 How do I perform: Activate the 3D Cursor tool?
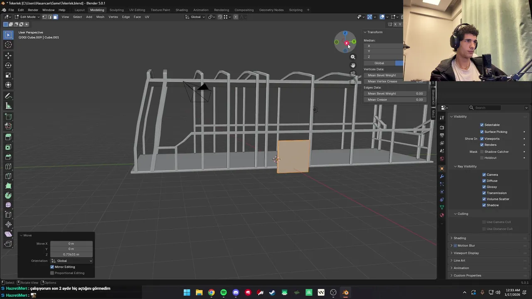[8, 45]
